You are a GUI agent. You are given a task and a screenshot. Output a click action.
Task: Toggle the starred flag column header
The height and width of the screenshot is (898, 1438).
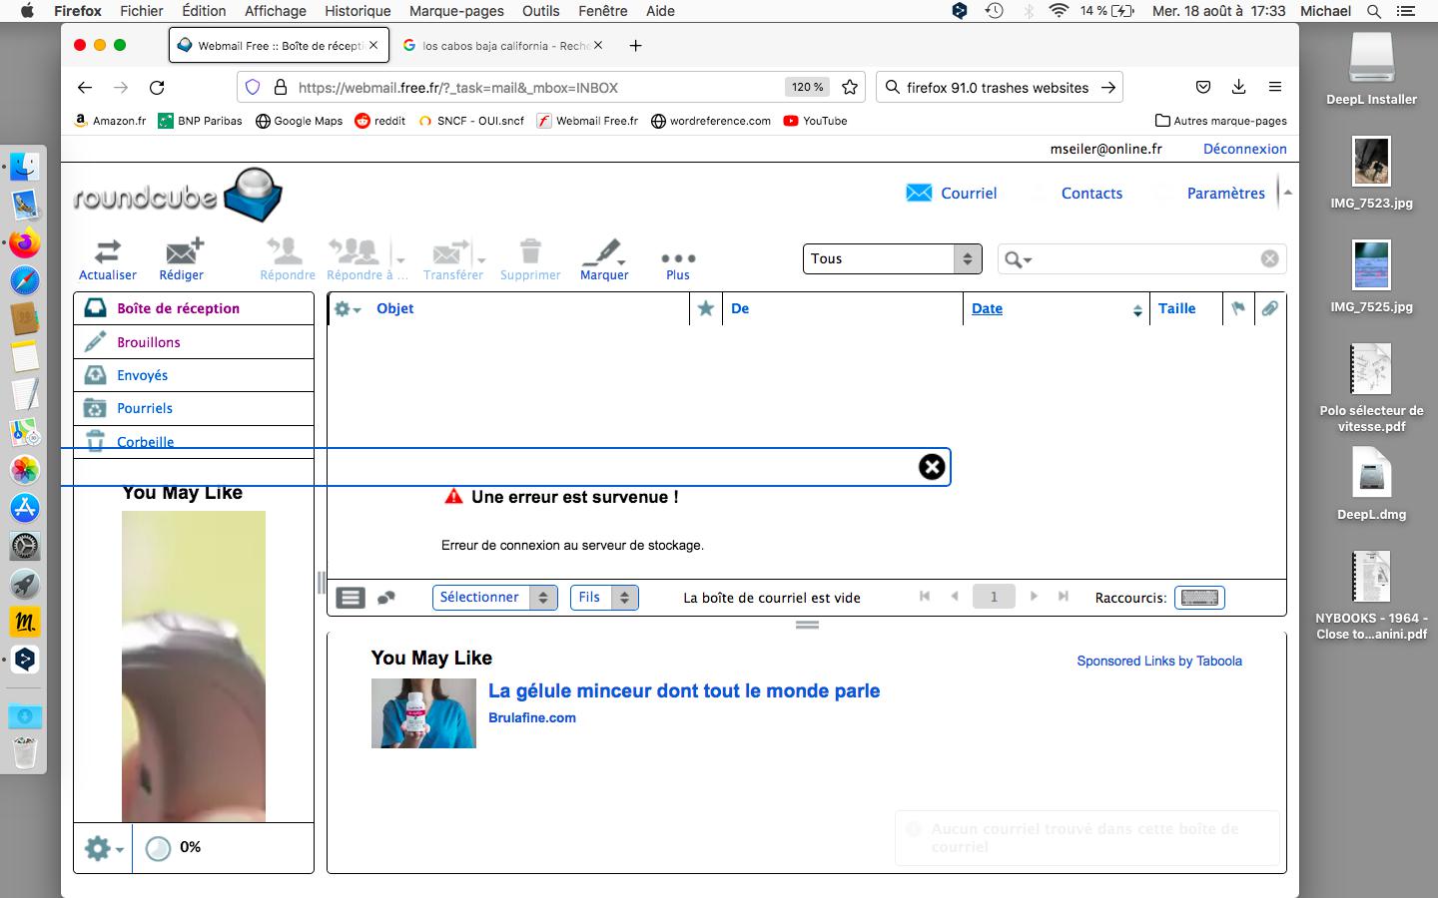click(x=705, y=309)
